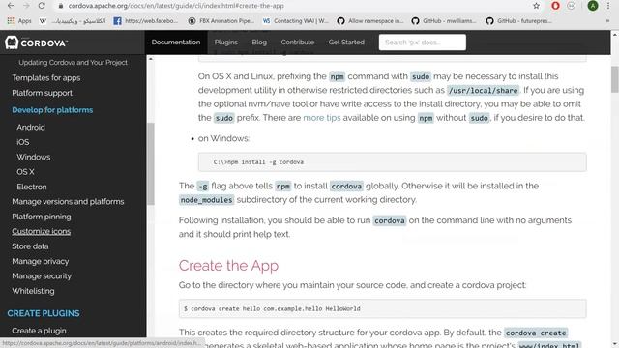Click the Search docs field
Screen dimensions: 619x348
click(x=423, y=43)
